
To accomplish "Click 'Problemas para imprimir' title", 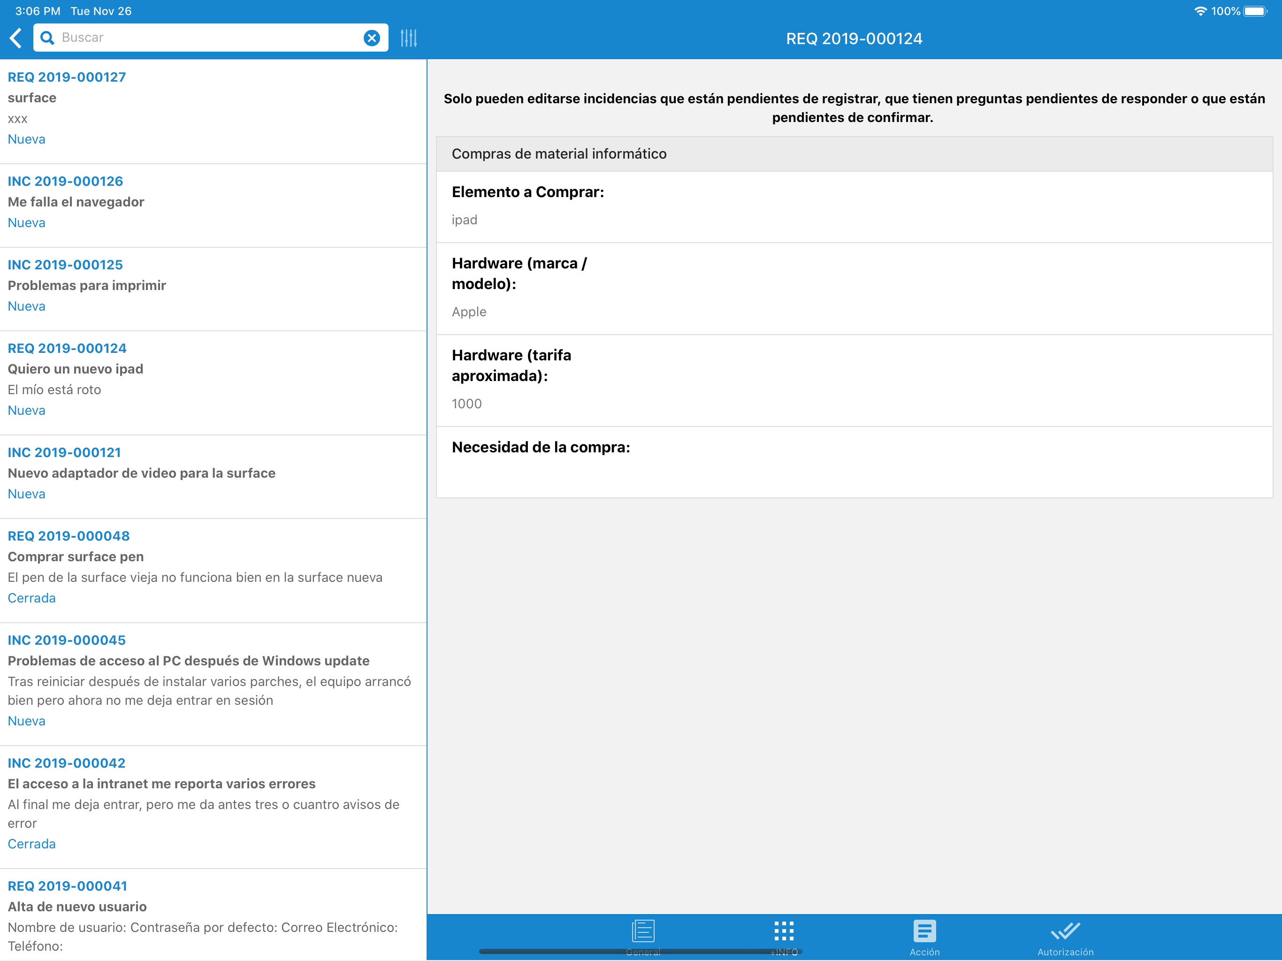I will [87, 285].
